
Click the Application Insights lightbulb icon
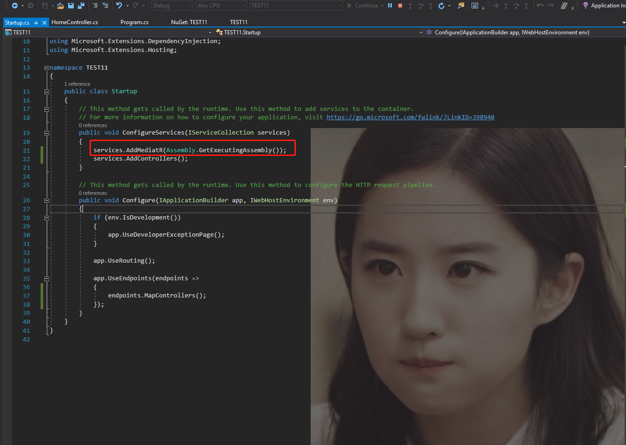[x=586, y=6]
